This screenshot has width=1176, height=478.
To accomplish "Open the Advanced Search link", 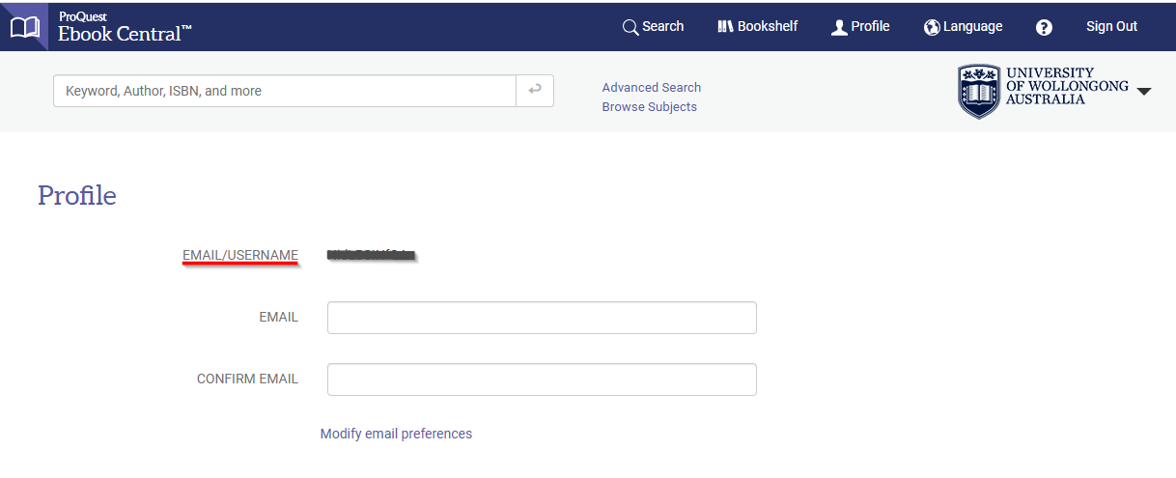I will pyautogui.click(x=652, y=88).
